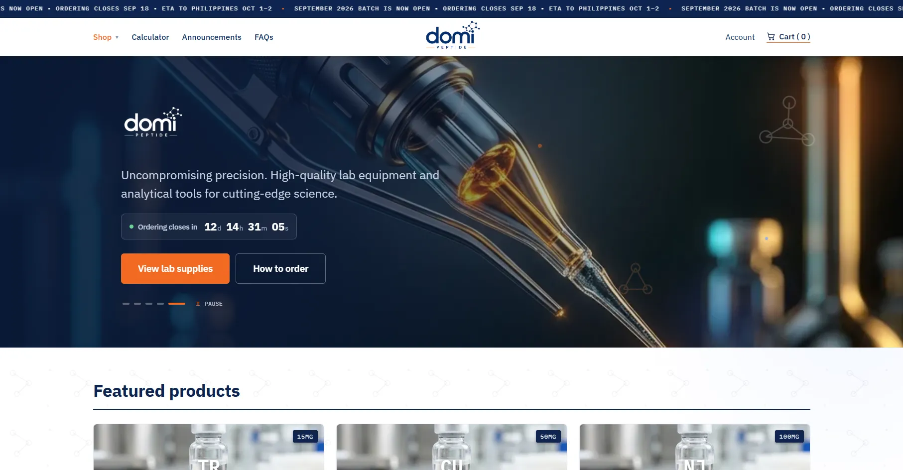Jump to the third slide indicator
This screenshot has height=470, width=903.
tap(149, 304)
